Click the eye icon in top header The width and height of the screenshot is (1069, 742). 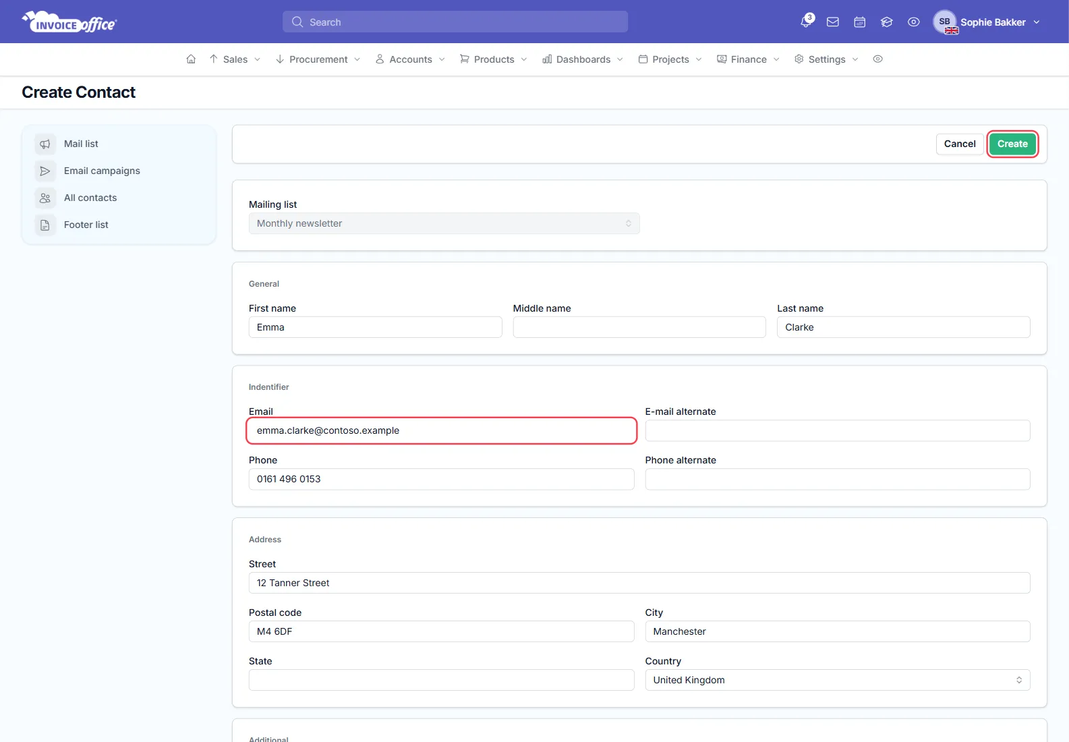(914, 22)
